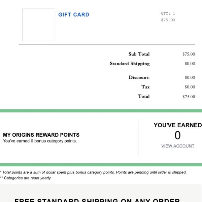The image size is (202, 202).
Task: Select the Standard Shipping label
Action: [130, 64]
